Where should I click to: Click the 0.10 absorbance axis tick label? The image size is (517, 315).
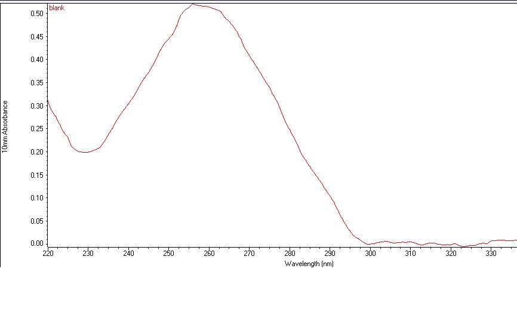pos(36,197)
